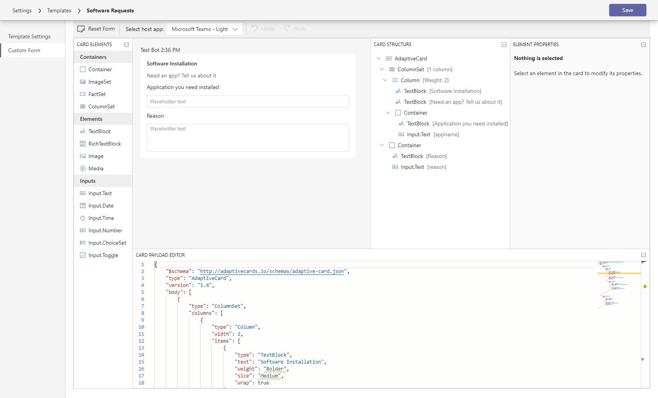Click the Save button
This screenshot has width=658, height=398.
tap(627, 10)
